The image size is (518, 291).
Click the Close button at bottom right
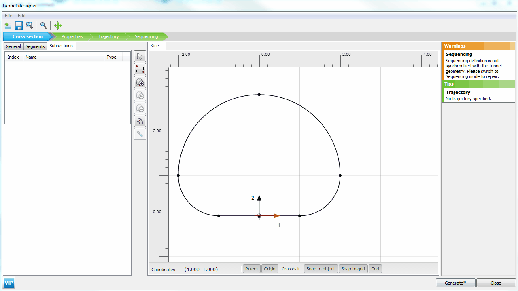pos(496,283)
